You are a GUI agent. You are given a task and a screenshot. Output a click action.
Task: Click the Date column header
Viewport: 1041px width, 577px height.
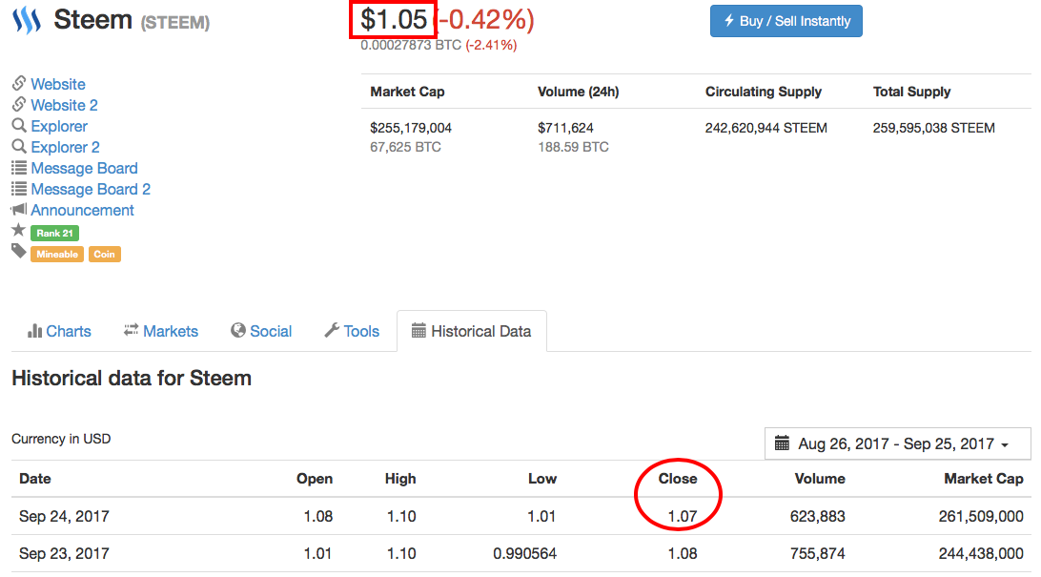tap(35, 479)
